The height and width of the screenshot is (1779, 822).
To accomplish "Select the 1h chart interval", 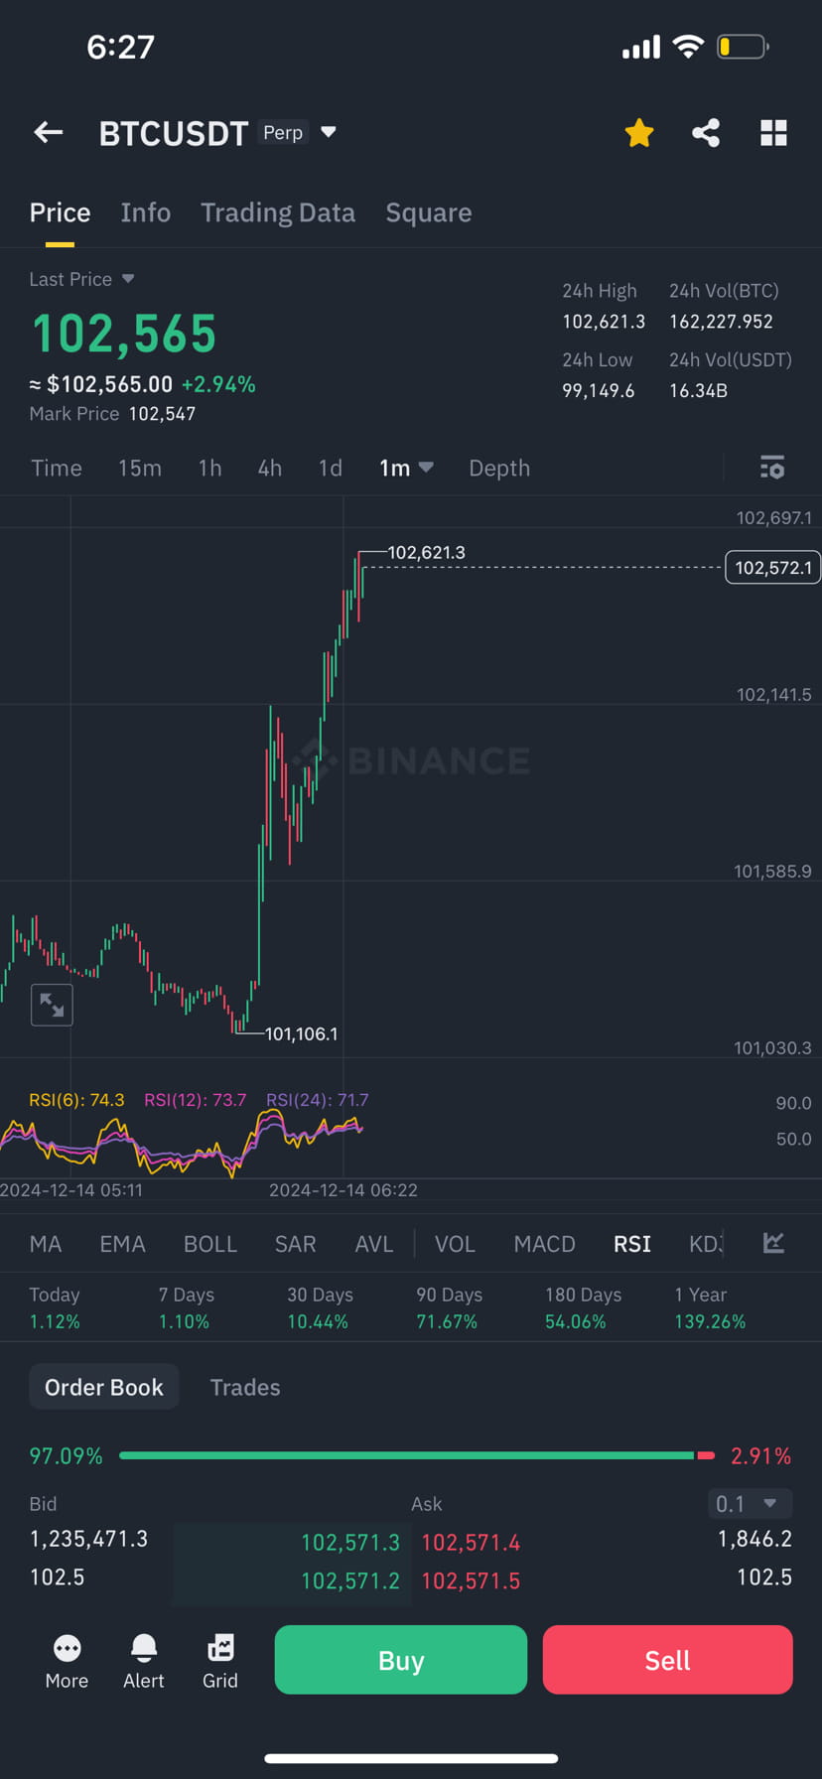I will [x=209, y=468].
